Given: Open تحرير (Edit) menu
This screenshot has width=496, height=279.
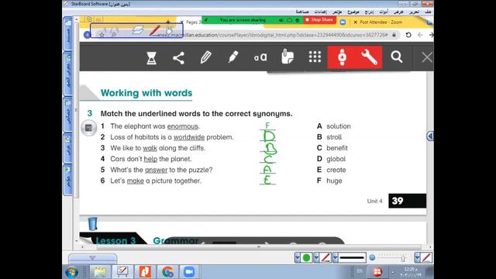Looking at the screenshot, I should [x=414, y=12].
